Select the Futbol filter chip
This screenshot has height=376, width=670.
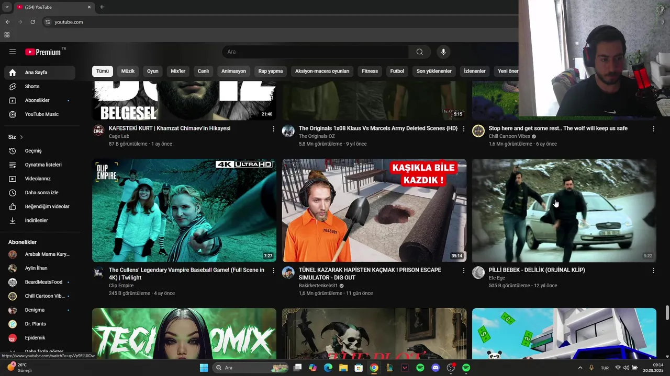[x=397, y=71]
